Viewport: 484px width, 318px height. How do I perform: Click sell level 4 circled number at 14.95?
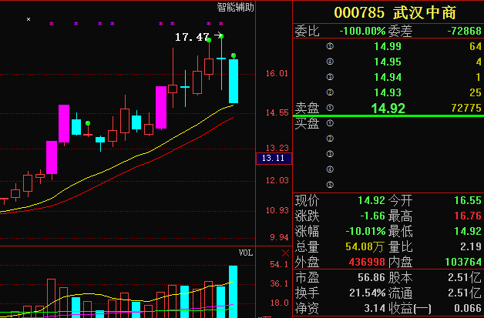330,62
